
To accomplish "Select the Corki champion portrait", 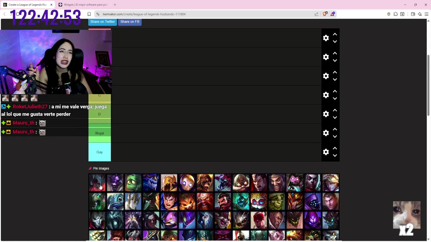I will (x=241, y=183).
